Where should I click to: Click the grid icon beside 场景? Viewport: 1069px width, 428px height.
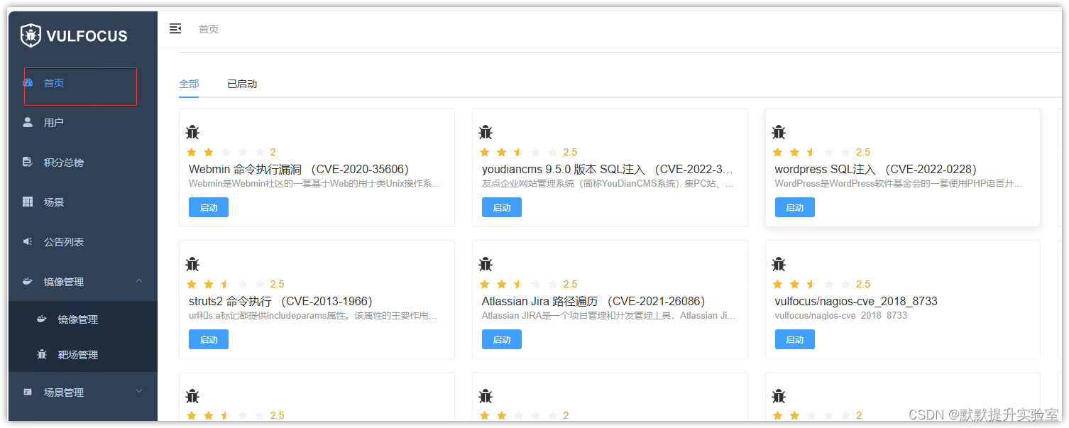pos(28,202)
